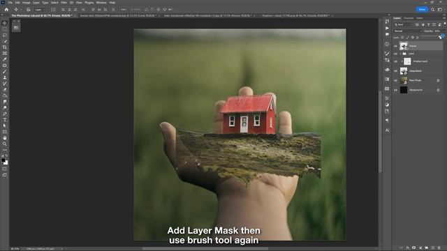Open the Filter menu
447x251 pixels.
pyautogui.click(x=64, y=3)
